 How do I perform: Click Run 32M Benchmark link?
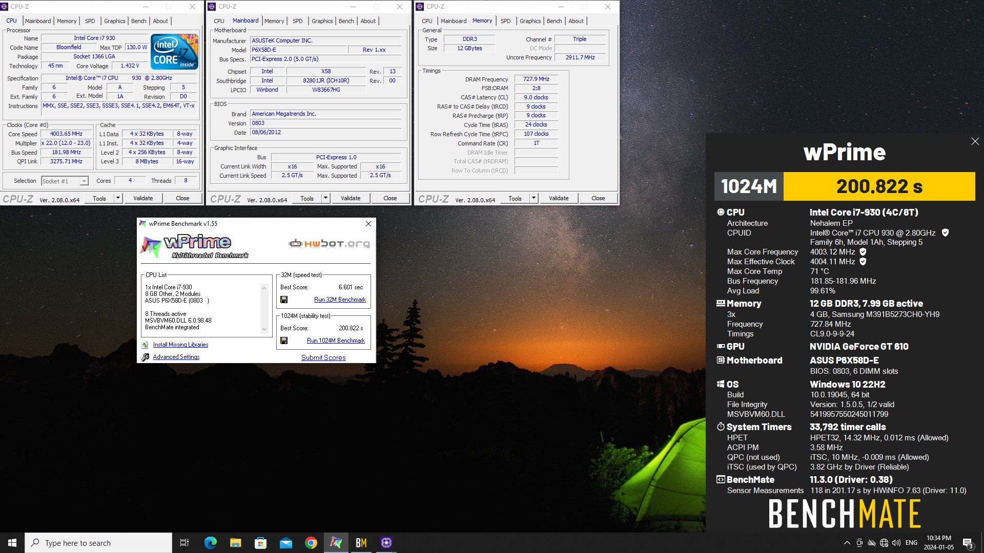click(340, 300)
